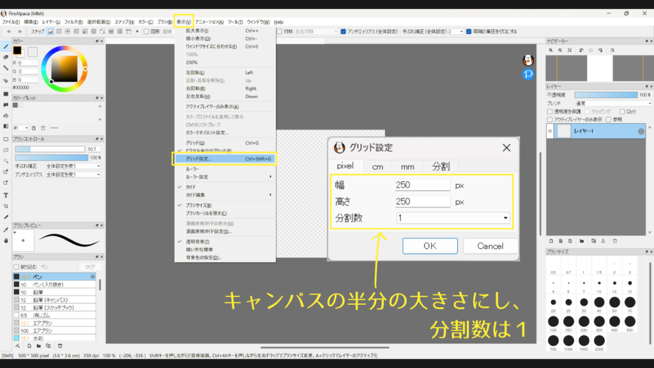Select the rectangle Select tool
The width and height of the screenshot is (654, 368).
pos(6,139)
